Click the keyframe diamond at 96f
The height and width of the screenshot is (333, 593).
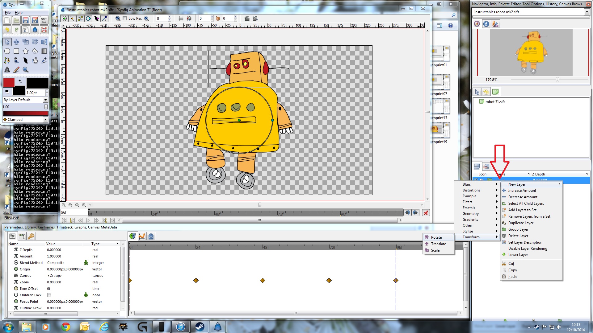tap(396, 280)
